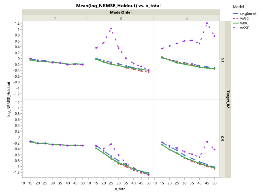Click the wSSE peak at n_total 25, ModelOrder 2, R2 0.5
Image resolution: width=263 pixels, height=192 pixels.
111,28
